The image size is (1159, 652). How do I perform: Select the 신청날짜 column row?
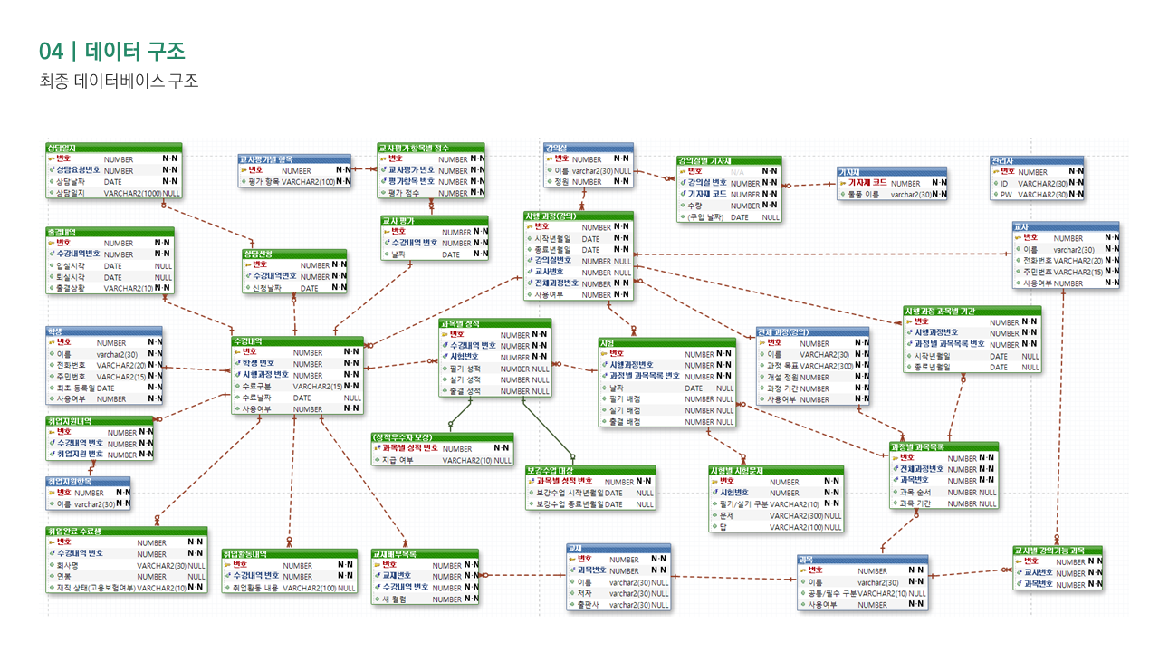click(x=294, y=288)
